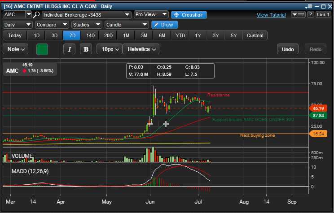Screen dimensions: 334x213
Task: Click the green note color swatch
Action: [42, 49]
